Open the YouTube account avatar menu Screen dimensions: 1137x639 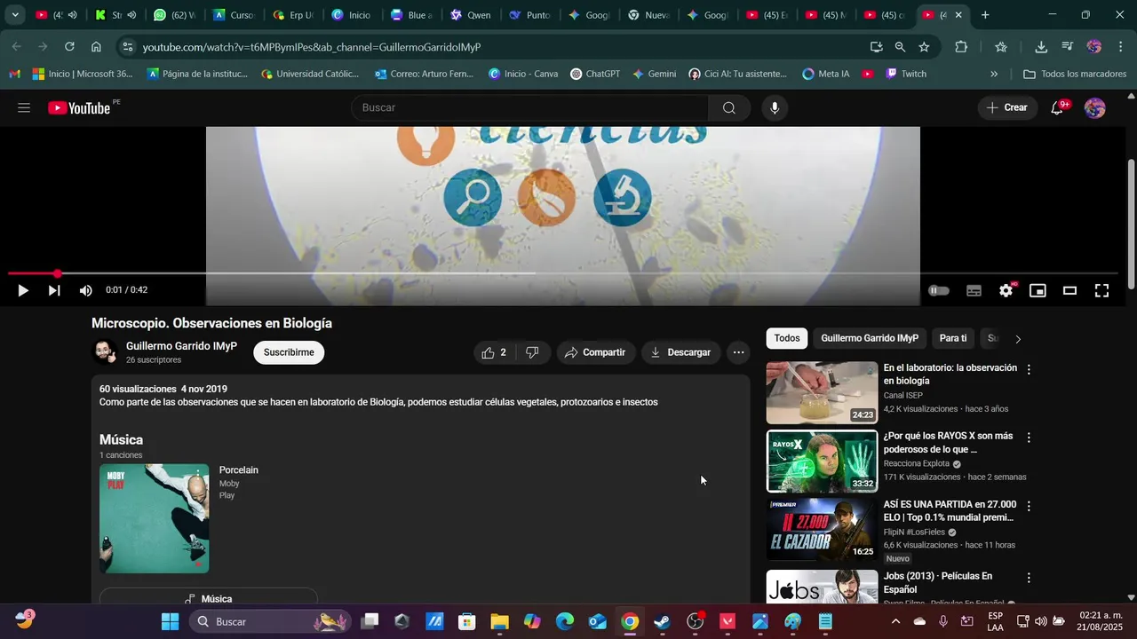[x=1095, y=108]
